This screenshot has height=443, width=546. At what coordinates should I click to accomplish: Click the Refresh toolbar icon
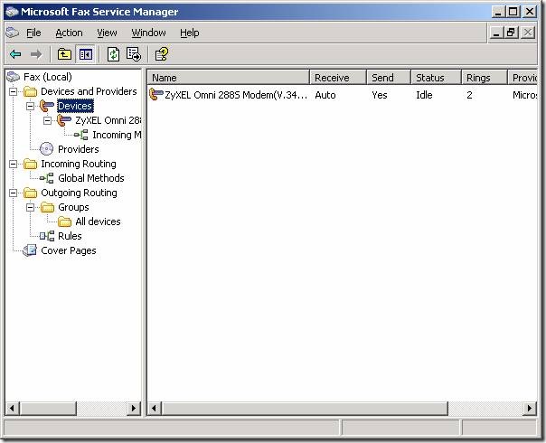click(x=113, y=54)
